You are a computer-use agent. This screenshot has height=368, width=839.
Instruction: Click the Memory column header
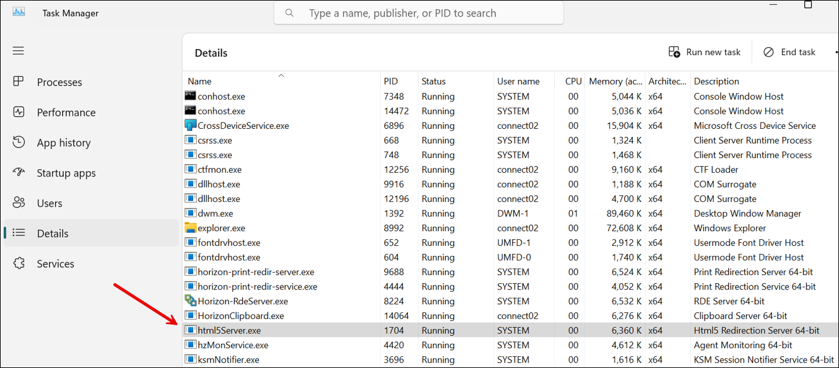point(615,81)
